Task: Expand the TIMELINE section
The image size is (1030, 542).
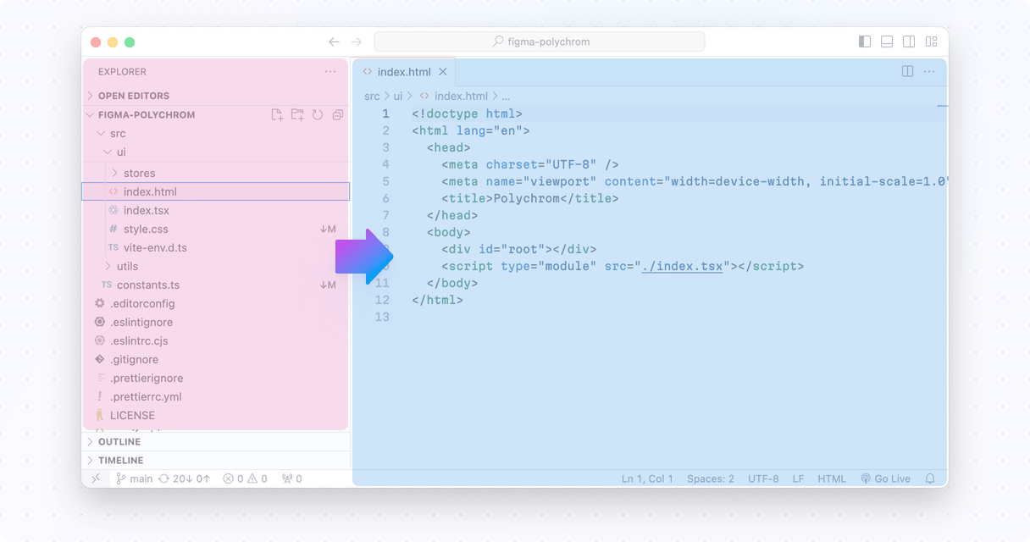Action: (x=120, y=461)
